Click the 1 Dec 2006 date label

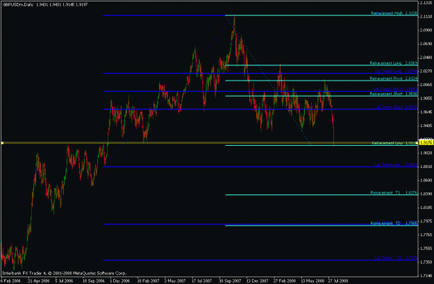click(x=120, y=281)
